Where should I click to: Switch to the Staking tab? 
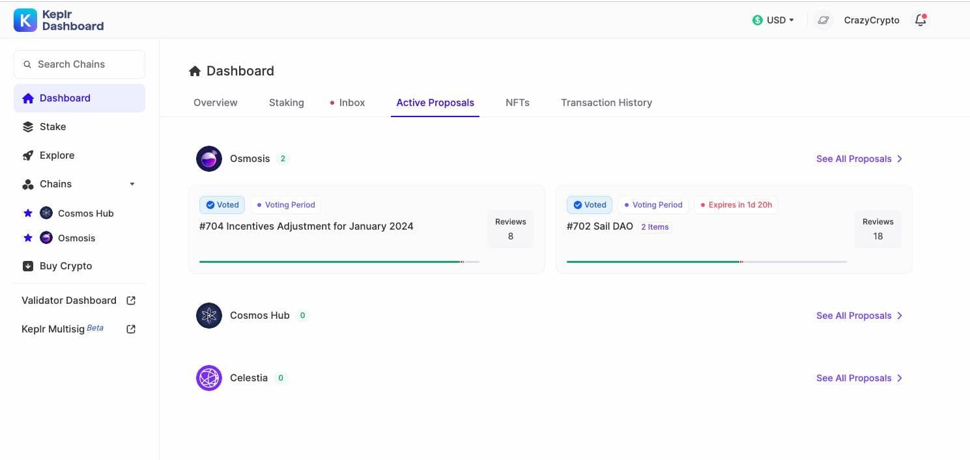286,103
